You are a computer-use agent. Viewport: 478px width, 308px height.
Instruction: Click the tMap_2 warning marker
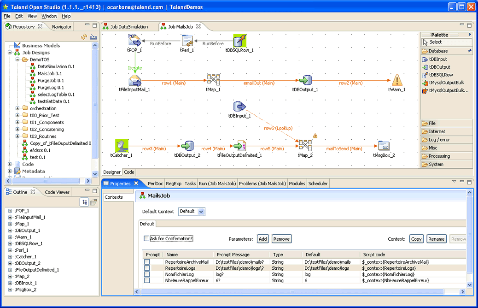(x=315, y=136)
